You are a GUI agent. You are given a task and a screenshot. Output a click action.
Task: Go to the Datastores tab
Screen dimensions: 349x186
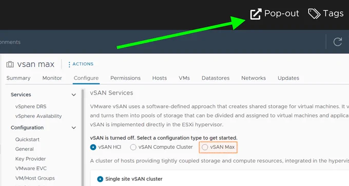click(216, 78)
